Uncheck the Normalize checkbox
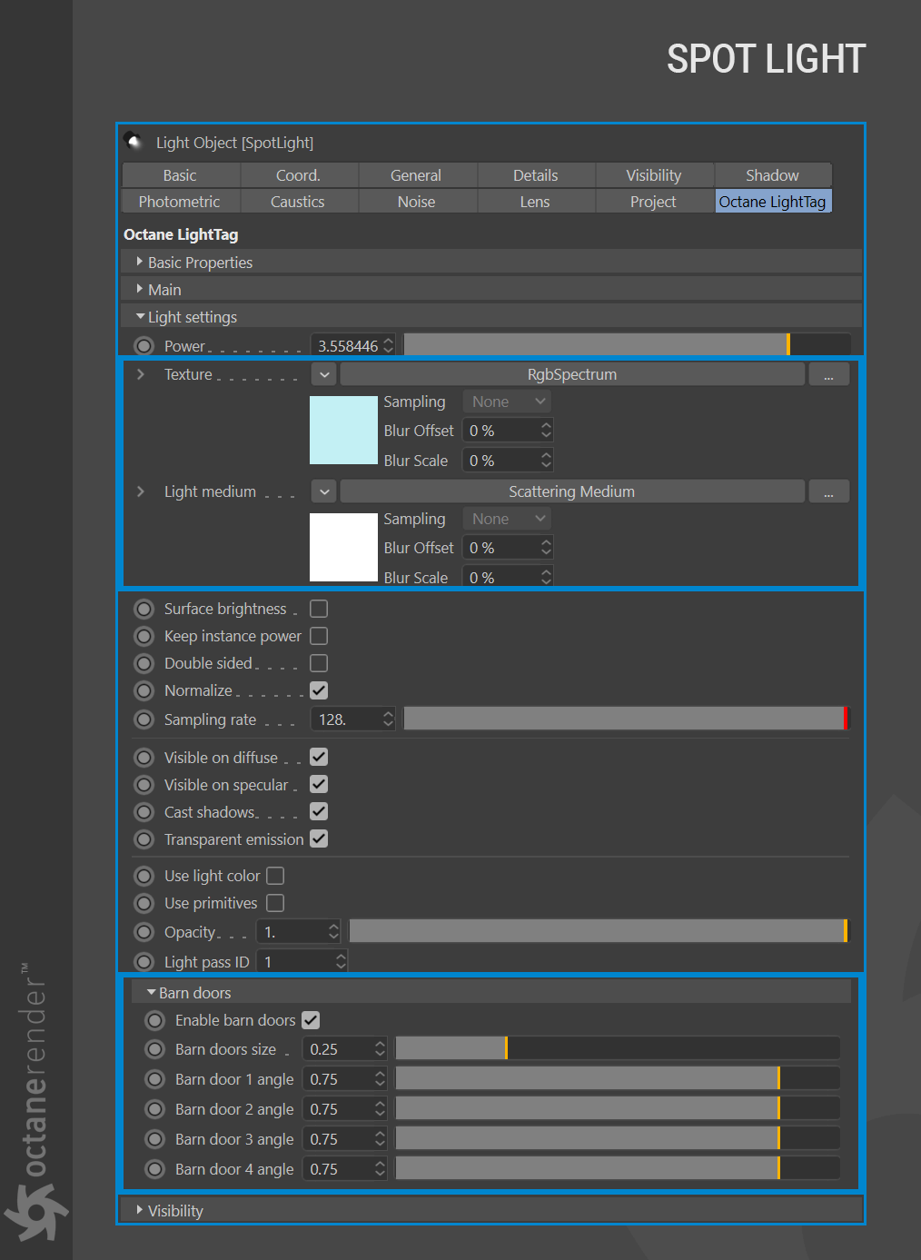 319,690
